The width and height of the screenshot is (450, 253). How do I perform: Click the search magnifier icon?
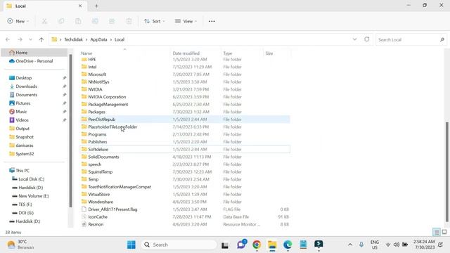tap(442, 39)
